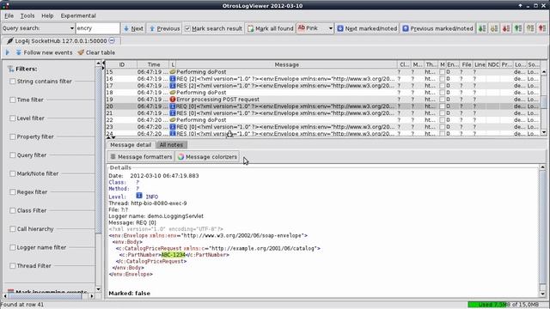Open the Tools menu

(x=27, y=15)
